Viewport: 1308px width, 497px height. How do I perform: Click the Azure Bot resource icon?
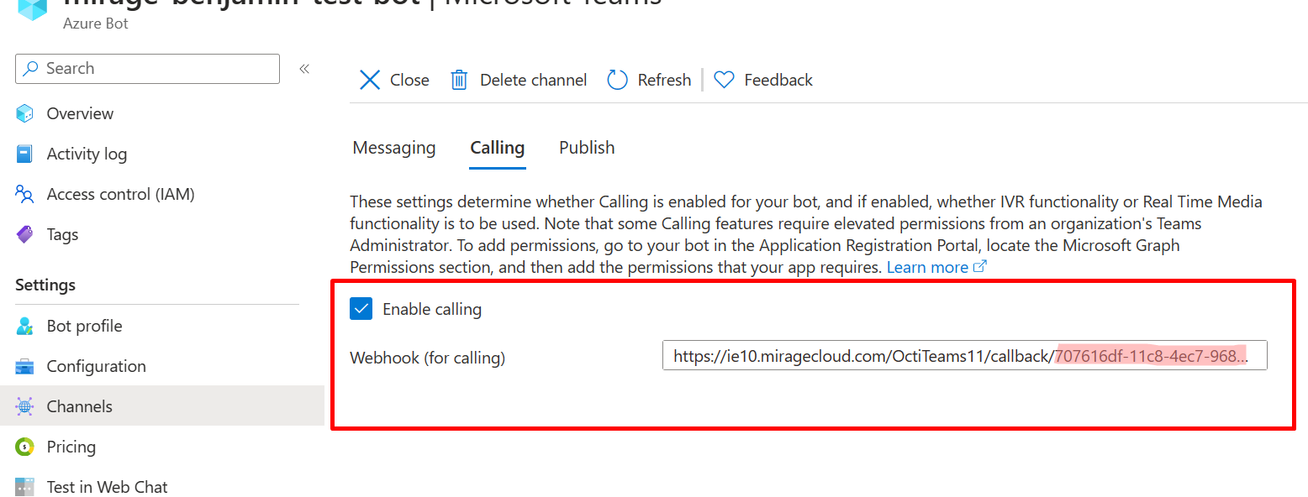pyautogui.click(x=32, y=9)
